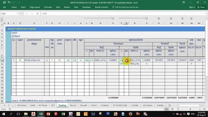Open the Windows Start menu
Screen dimensions: 208x117
click(4, 114)
